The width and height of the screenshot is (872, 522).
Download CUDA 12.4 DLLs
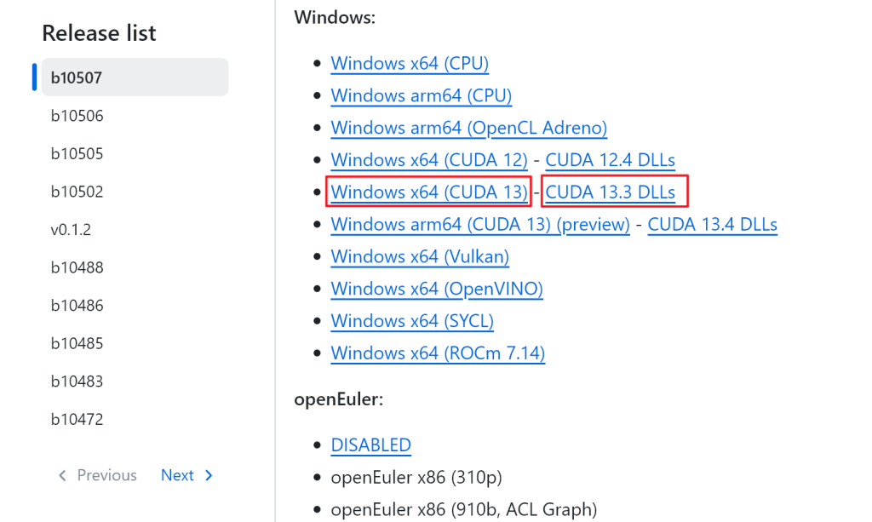[x=610, y=160]
